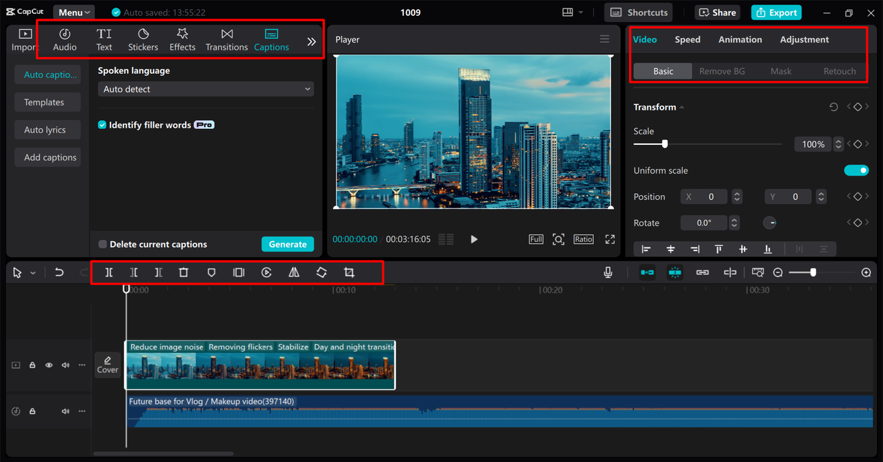
Task: Open the selection tool dropdown arrow
Action: pyautogui.click(x=32, y=273)
